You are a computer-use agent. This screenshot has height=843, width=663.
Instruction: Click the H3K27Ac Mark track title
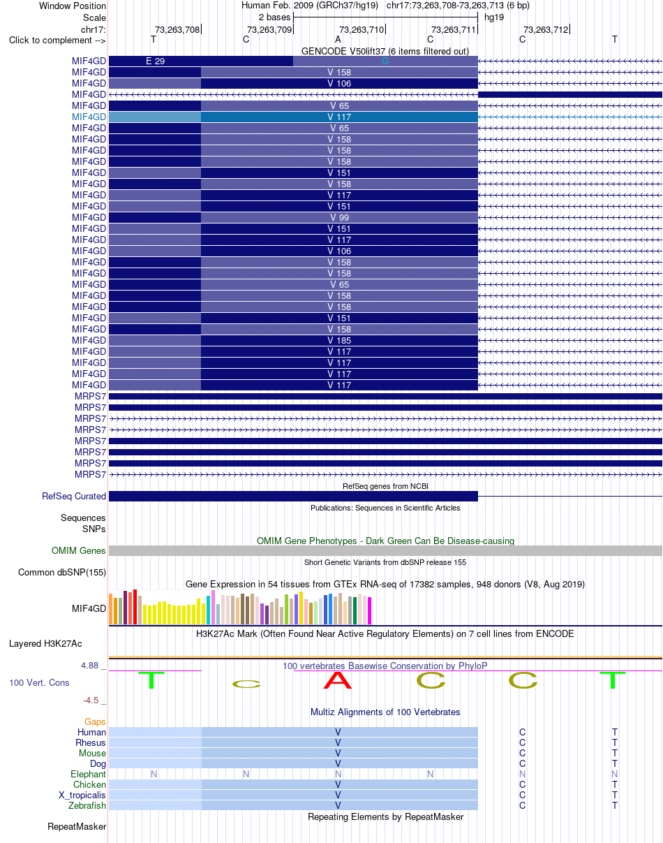(x=385, y=633)
